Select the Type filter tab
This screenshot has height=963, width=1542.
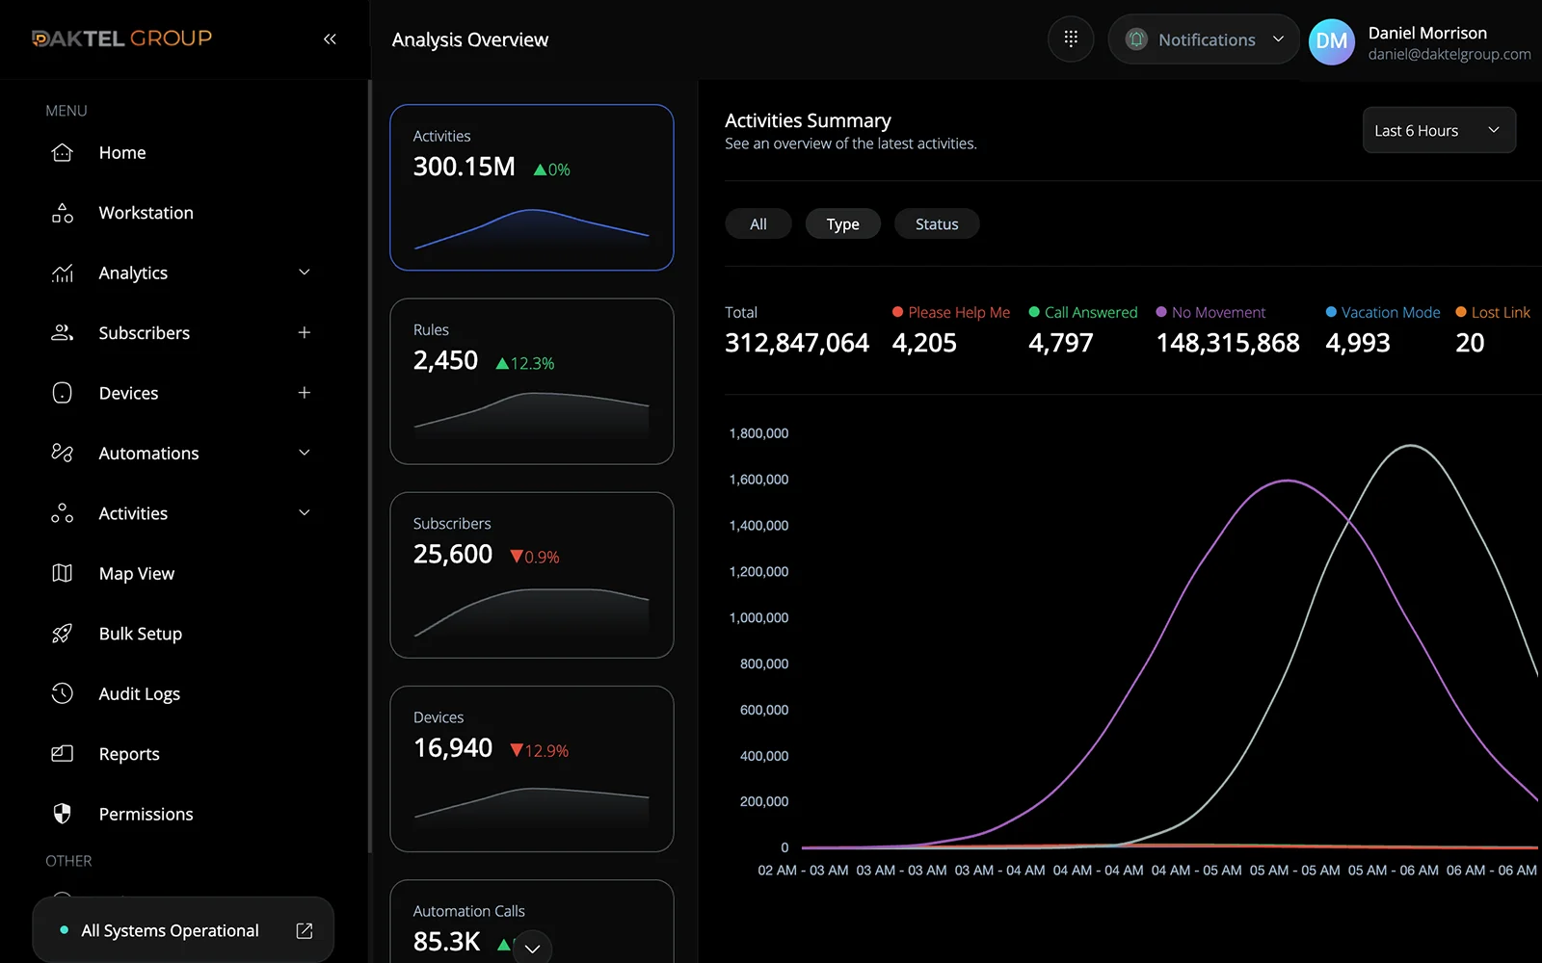point(843,223)
